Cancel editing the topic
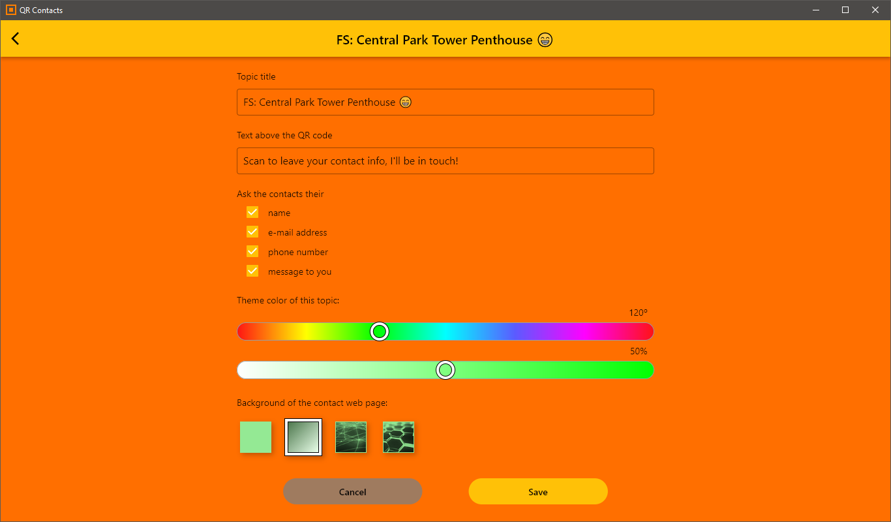 353,491
